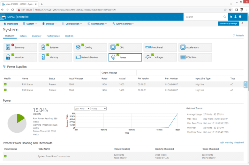
Task: Open the Watts unit dropdown
Action: (98, 108)
